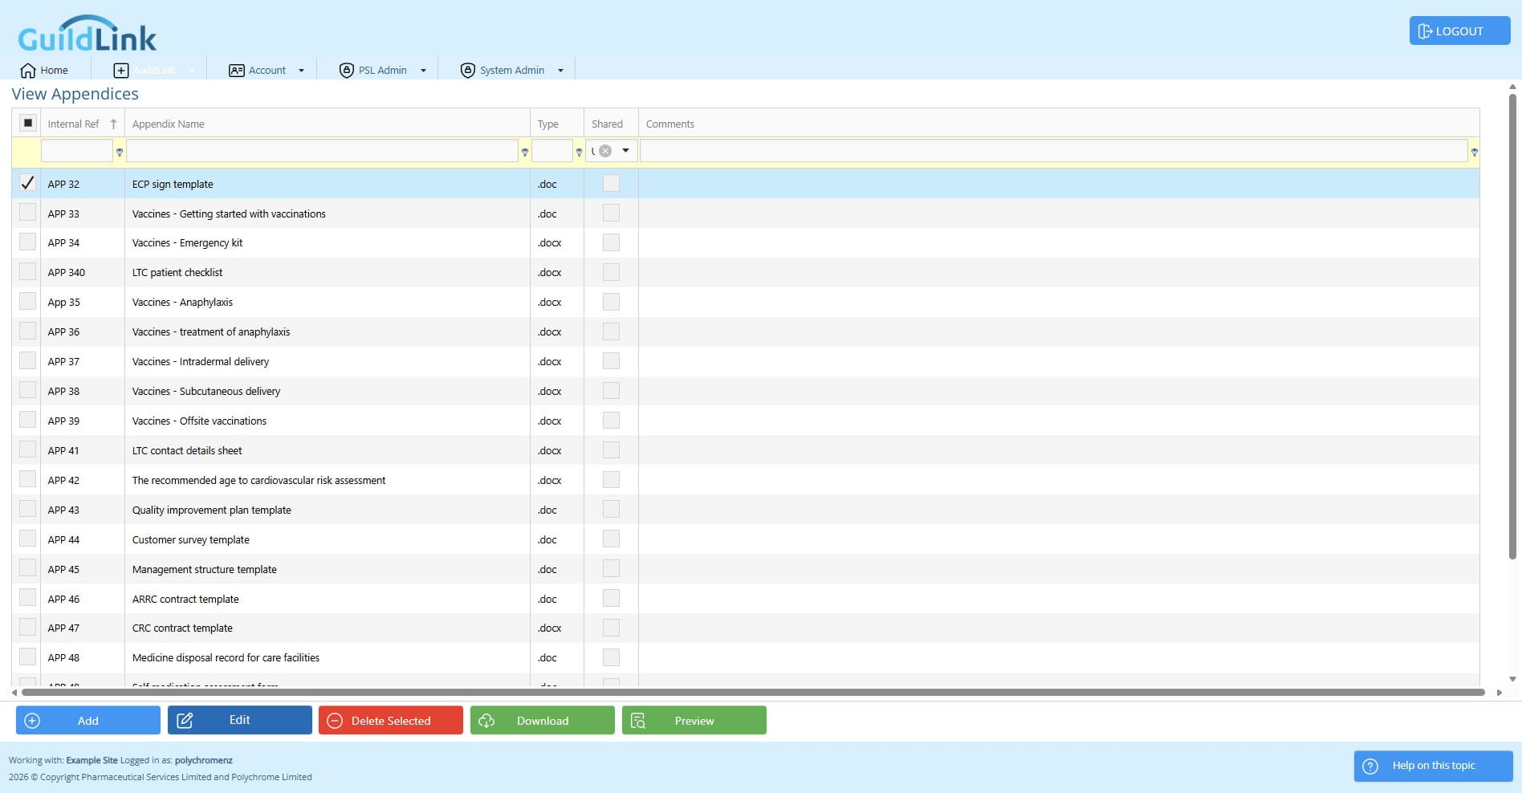Open filter options icon for Appendix Name

pos(525,152)
